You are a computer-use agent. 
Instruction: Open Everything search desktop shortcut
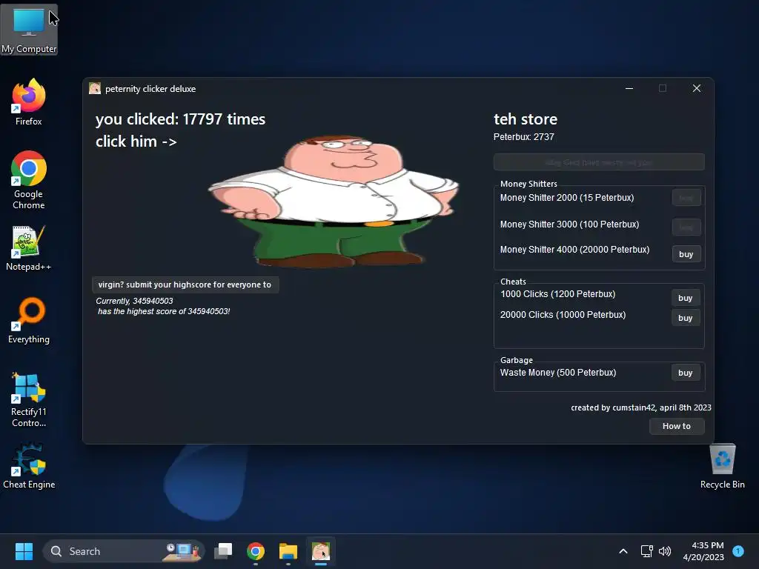(29, 320)
